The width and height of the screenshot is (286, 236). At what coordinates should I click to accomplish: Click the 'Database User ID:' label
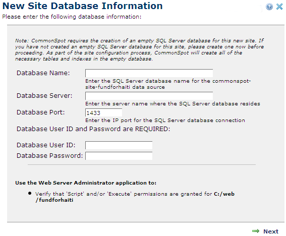tap(46, 145)
